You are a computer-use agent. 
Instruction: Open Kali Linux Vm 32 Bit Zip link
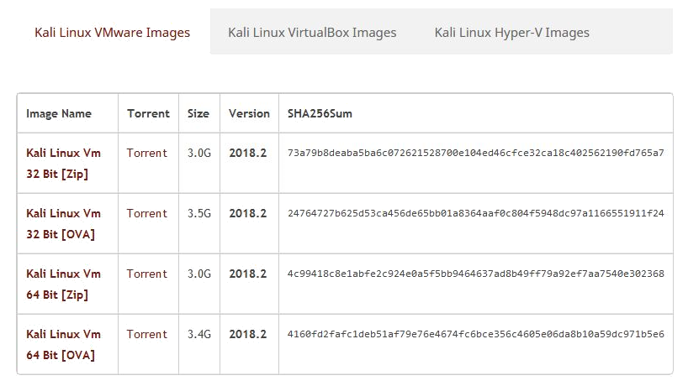click(x=63, y=164)
